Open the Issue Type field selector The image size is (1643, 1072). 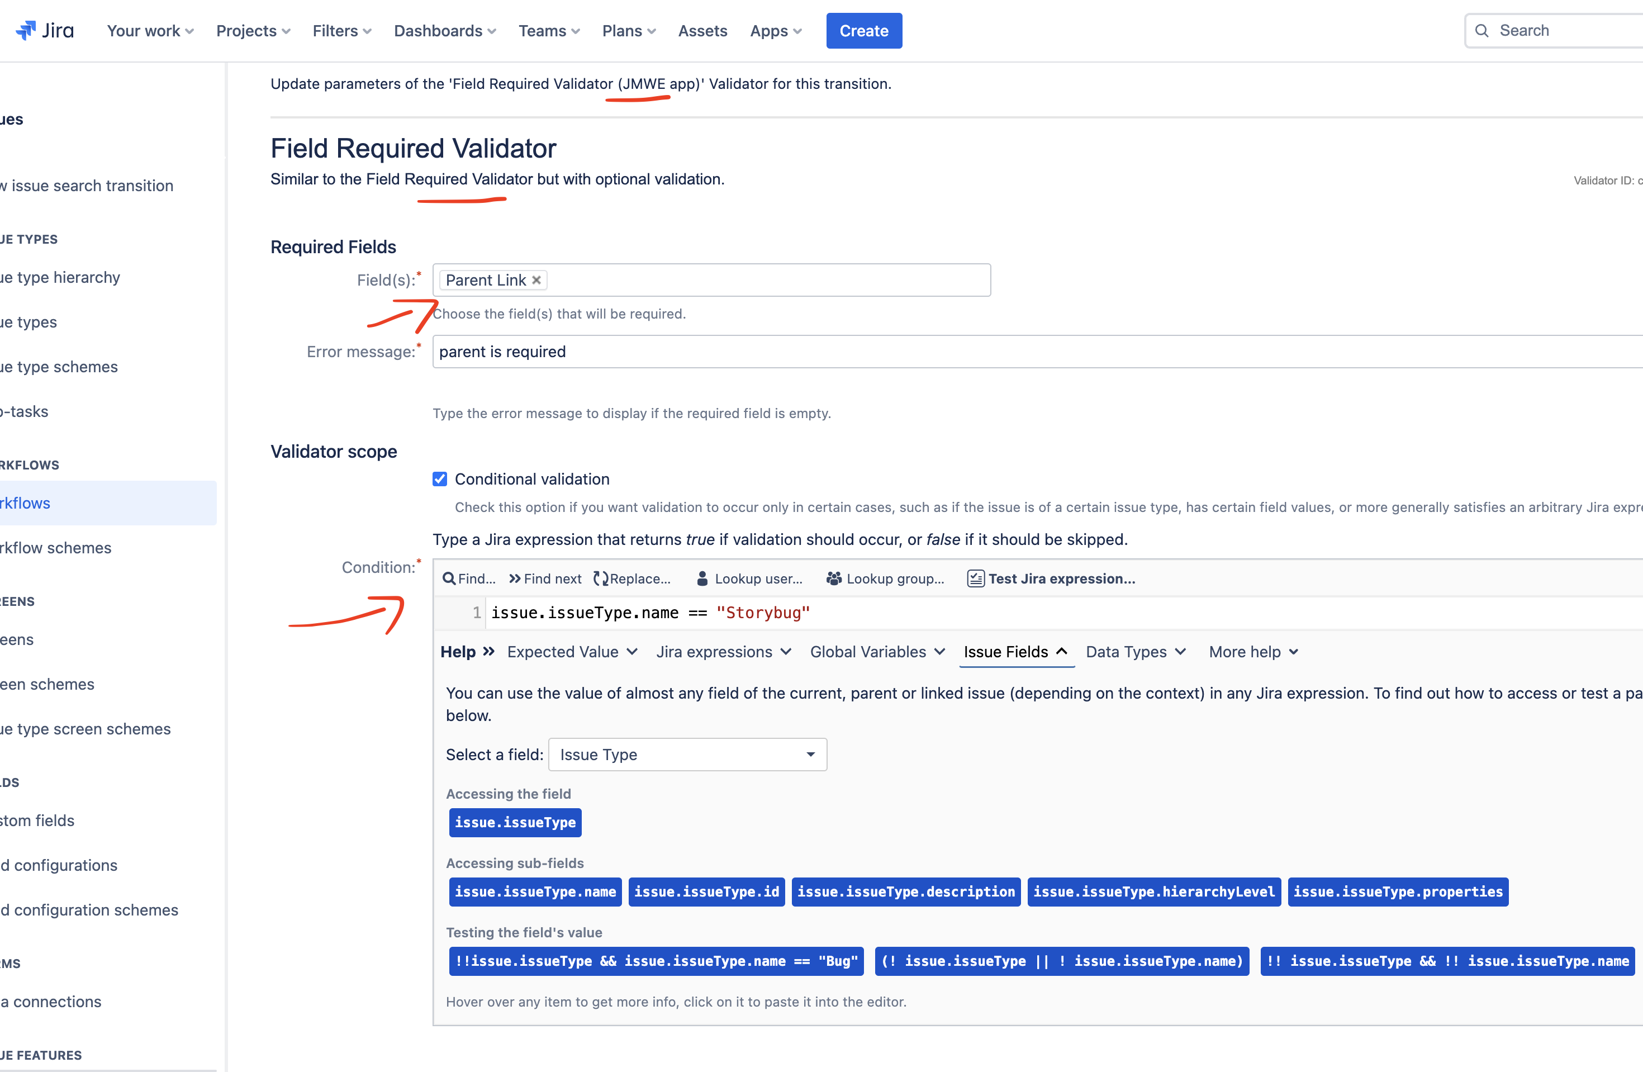pyautogui.click(x=687, y=755)
